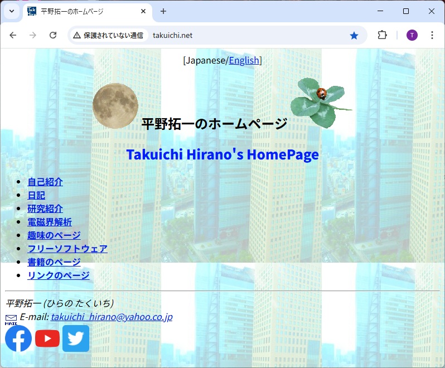Click the takuichi_hirano@yahoo.co.jp email link
Image resolution: width=445 pixels, height=368 pixels.
[x=112, y=317]
